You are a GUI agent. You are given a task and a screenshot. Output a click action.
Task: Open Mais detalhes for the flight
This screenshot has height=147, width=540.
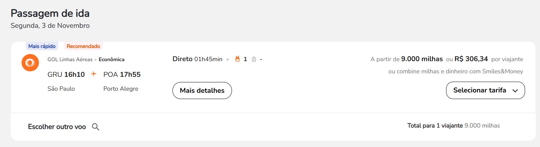[202, 90]
